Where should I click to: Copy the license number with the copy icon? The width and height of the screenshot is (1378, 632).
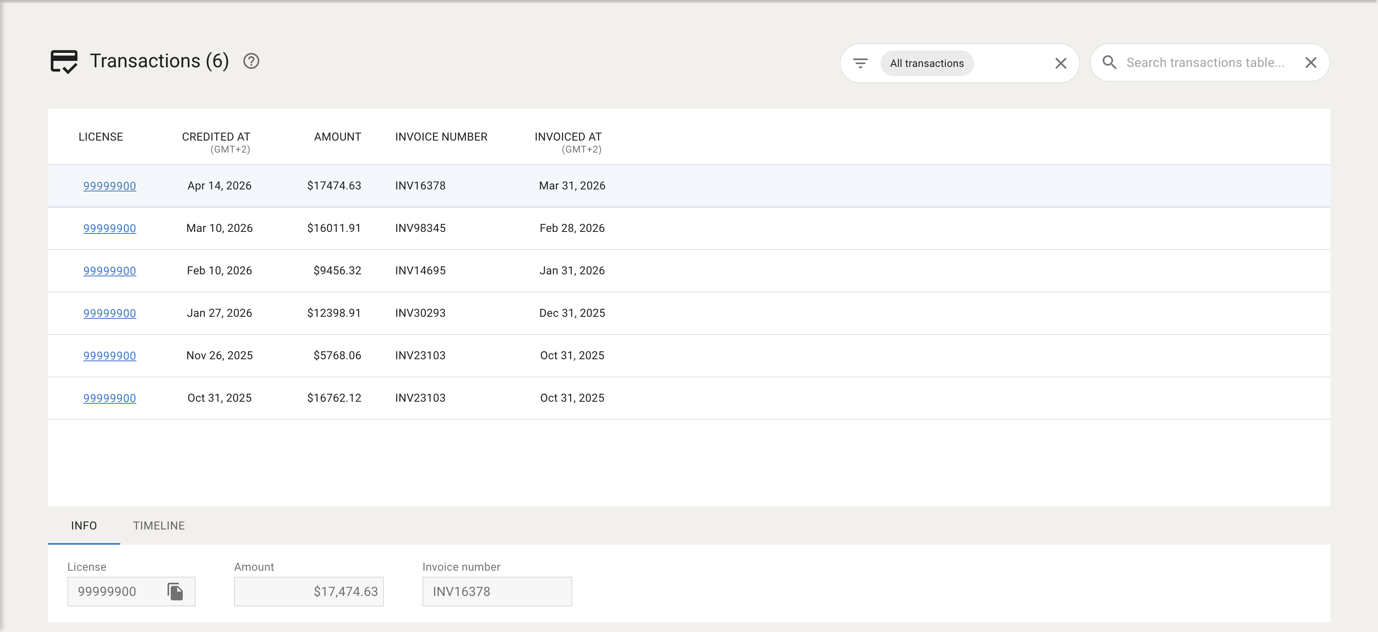pos(175,592)
